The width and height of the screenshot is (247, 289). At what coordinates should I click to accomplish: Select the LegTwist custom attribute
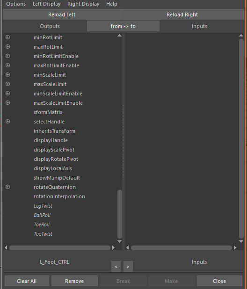tap(43, 206)
